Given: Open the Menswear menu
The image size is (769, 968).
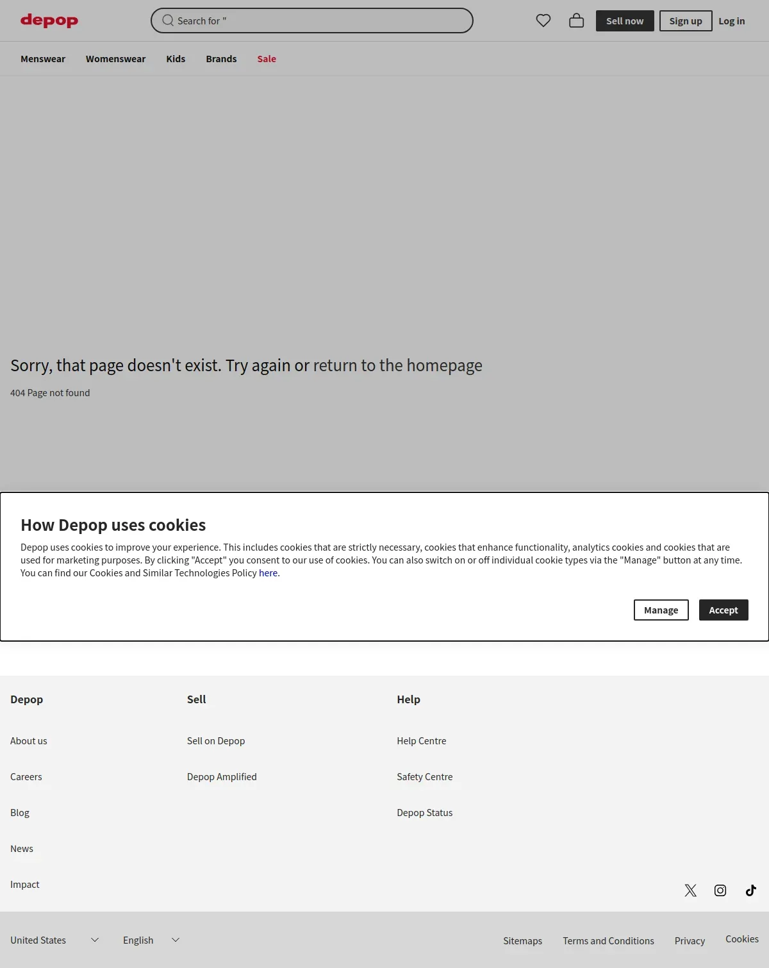Looking at the screenshot, I should pyautogui.click(x=43, y=59).
